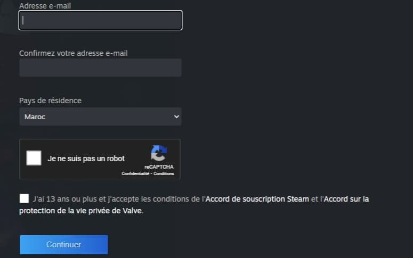Check the "Je ne suis pas un robot" box

click(34, 158)
